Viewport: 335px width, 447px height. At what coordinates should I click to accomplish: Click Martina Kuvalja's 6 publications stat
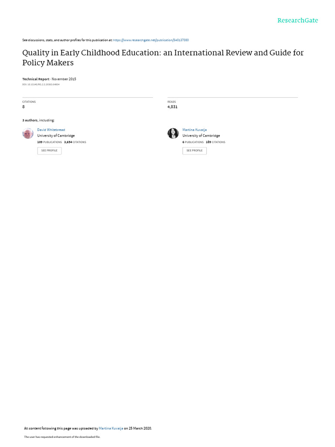pyautogui.click(x=193, y=142)
